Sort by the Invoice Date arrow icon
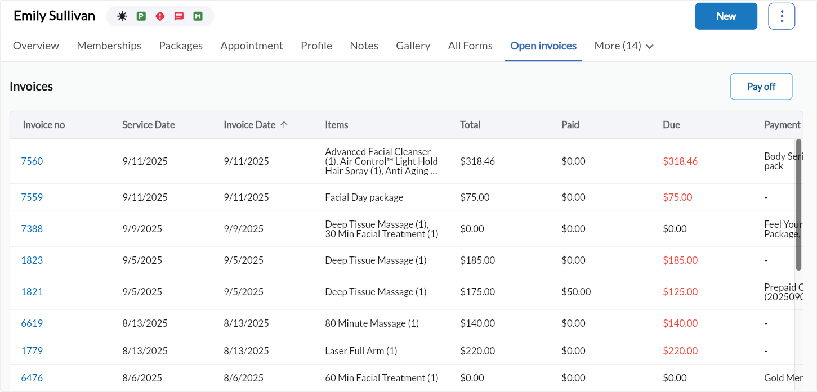This screenshot has height=392, width=817. 284,125
